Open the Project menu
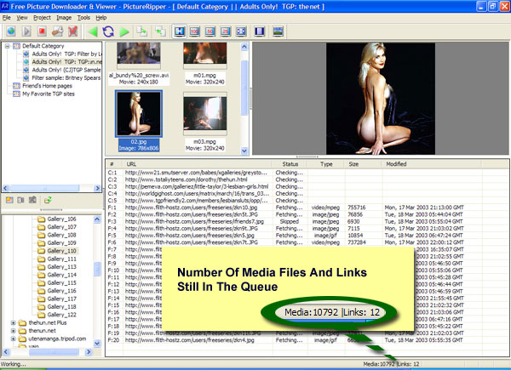511x370 pixels. (42, 18)
